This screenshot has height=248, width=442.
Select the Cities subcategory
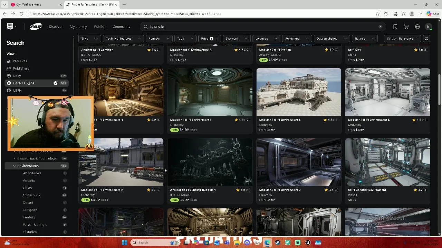(x=27, y=188)
